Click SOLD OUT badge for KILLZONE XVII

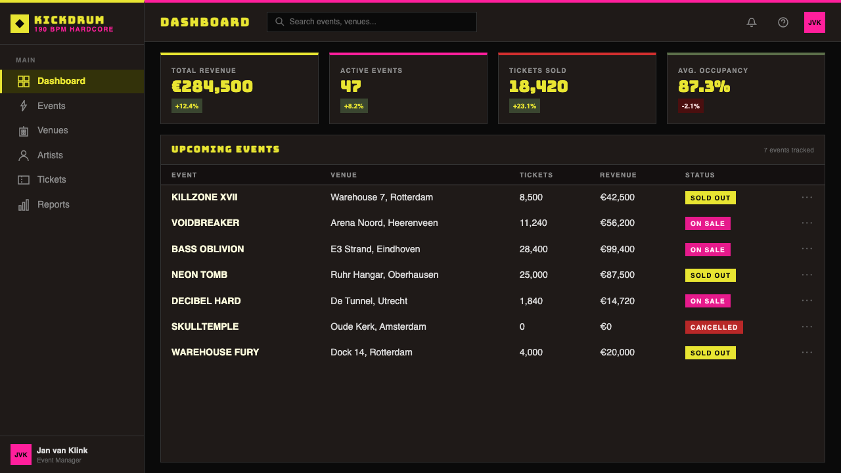[x=710, y=198]
